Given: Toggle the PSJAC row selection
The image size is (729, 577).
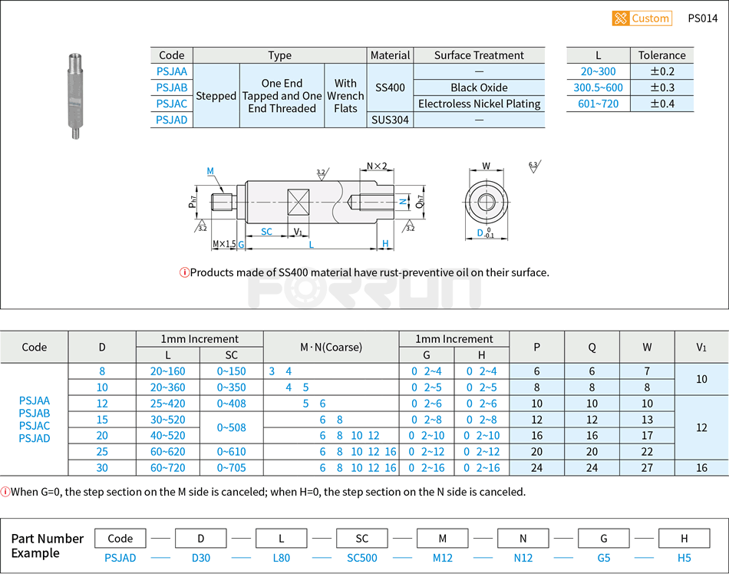Looking at the screenshot, I should coord(171,104).
